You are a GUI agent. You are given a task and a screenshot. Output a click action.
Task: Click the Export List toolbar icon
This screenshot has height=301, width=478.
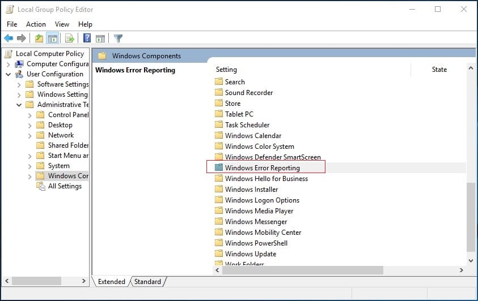70,38
